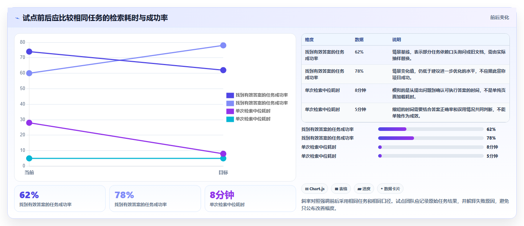Click the cyan data point at 目标
This screenshot has height=226, width=524.
(223, 158)
